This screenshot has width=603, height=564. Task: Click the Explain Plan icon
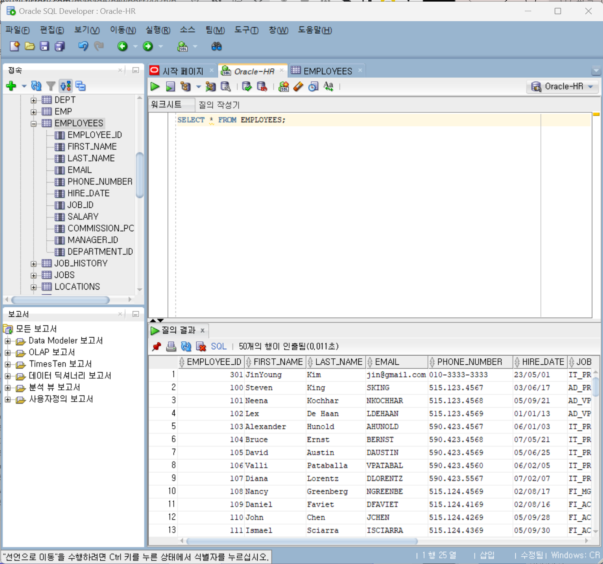(x=186, y=86)
